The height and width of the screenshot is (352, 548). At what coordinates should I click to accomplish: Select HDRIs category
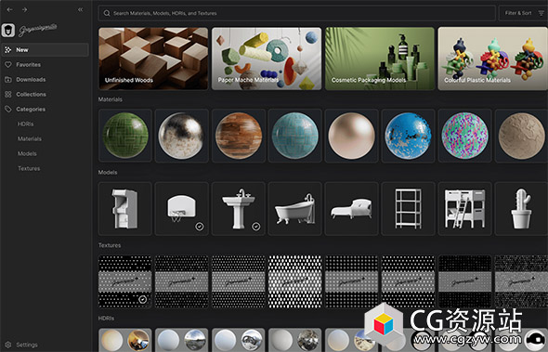pos(25,124)
